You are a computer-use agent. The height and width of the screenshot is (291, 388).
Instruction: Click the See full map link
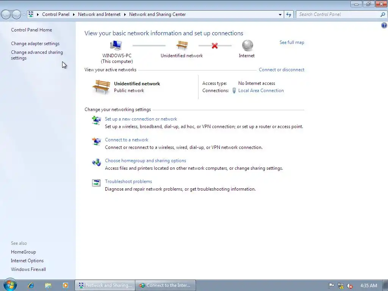click(x=292, y=42)
